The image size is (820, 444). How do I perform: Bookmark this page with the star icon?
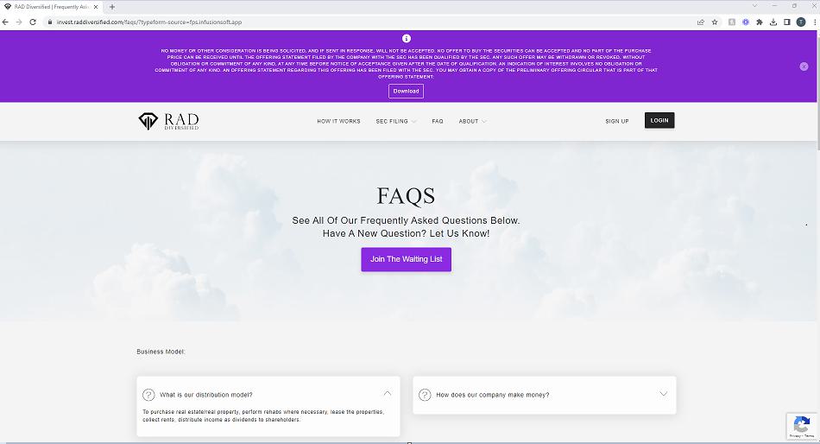pos(715,22)
